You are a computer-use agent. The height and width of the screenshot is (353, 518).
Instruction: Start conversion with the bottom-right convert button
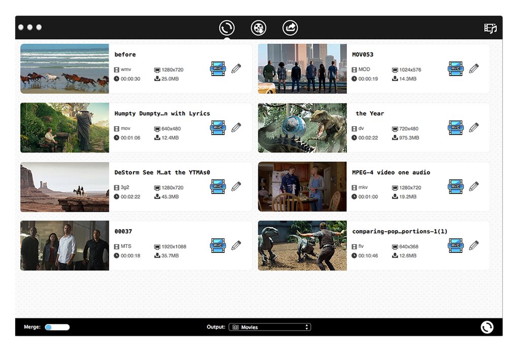(487, 327)
